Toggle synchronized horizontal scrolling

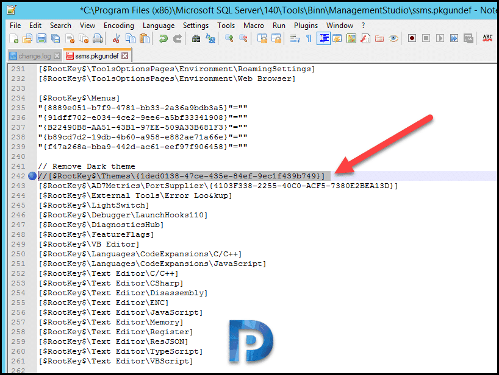coord(276,38)
